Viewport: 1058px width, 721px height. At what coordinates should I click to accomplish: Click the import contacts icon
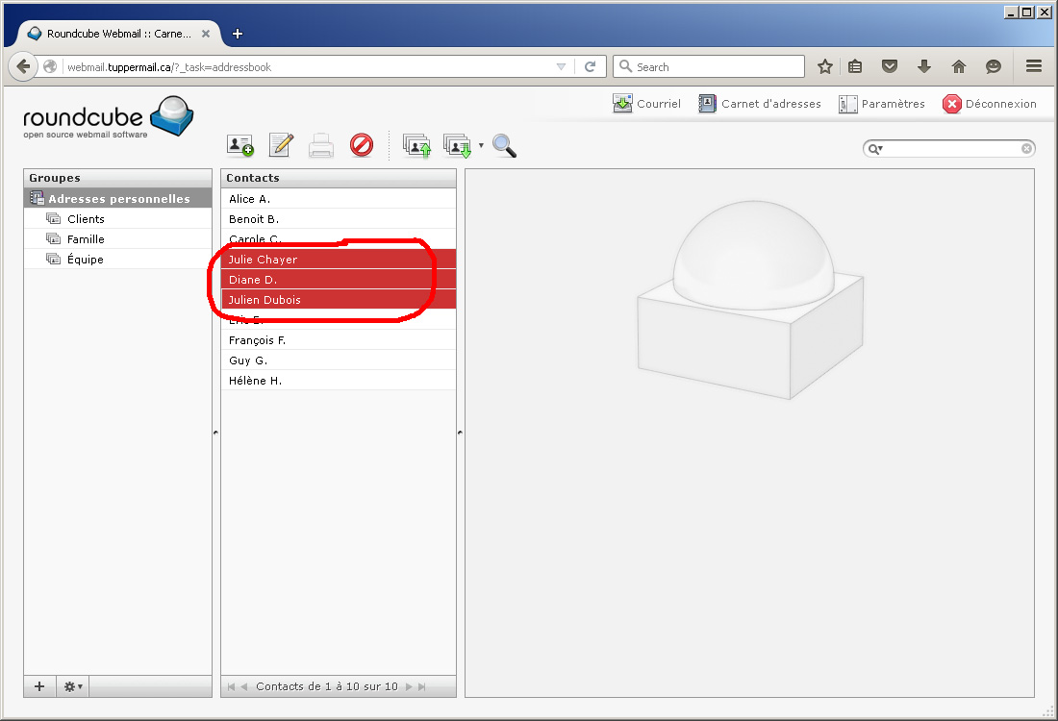(x=416, y=145)
